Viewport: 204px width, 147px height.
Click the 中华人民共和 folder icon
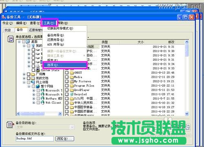coord(72,103)
